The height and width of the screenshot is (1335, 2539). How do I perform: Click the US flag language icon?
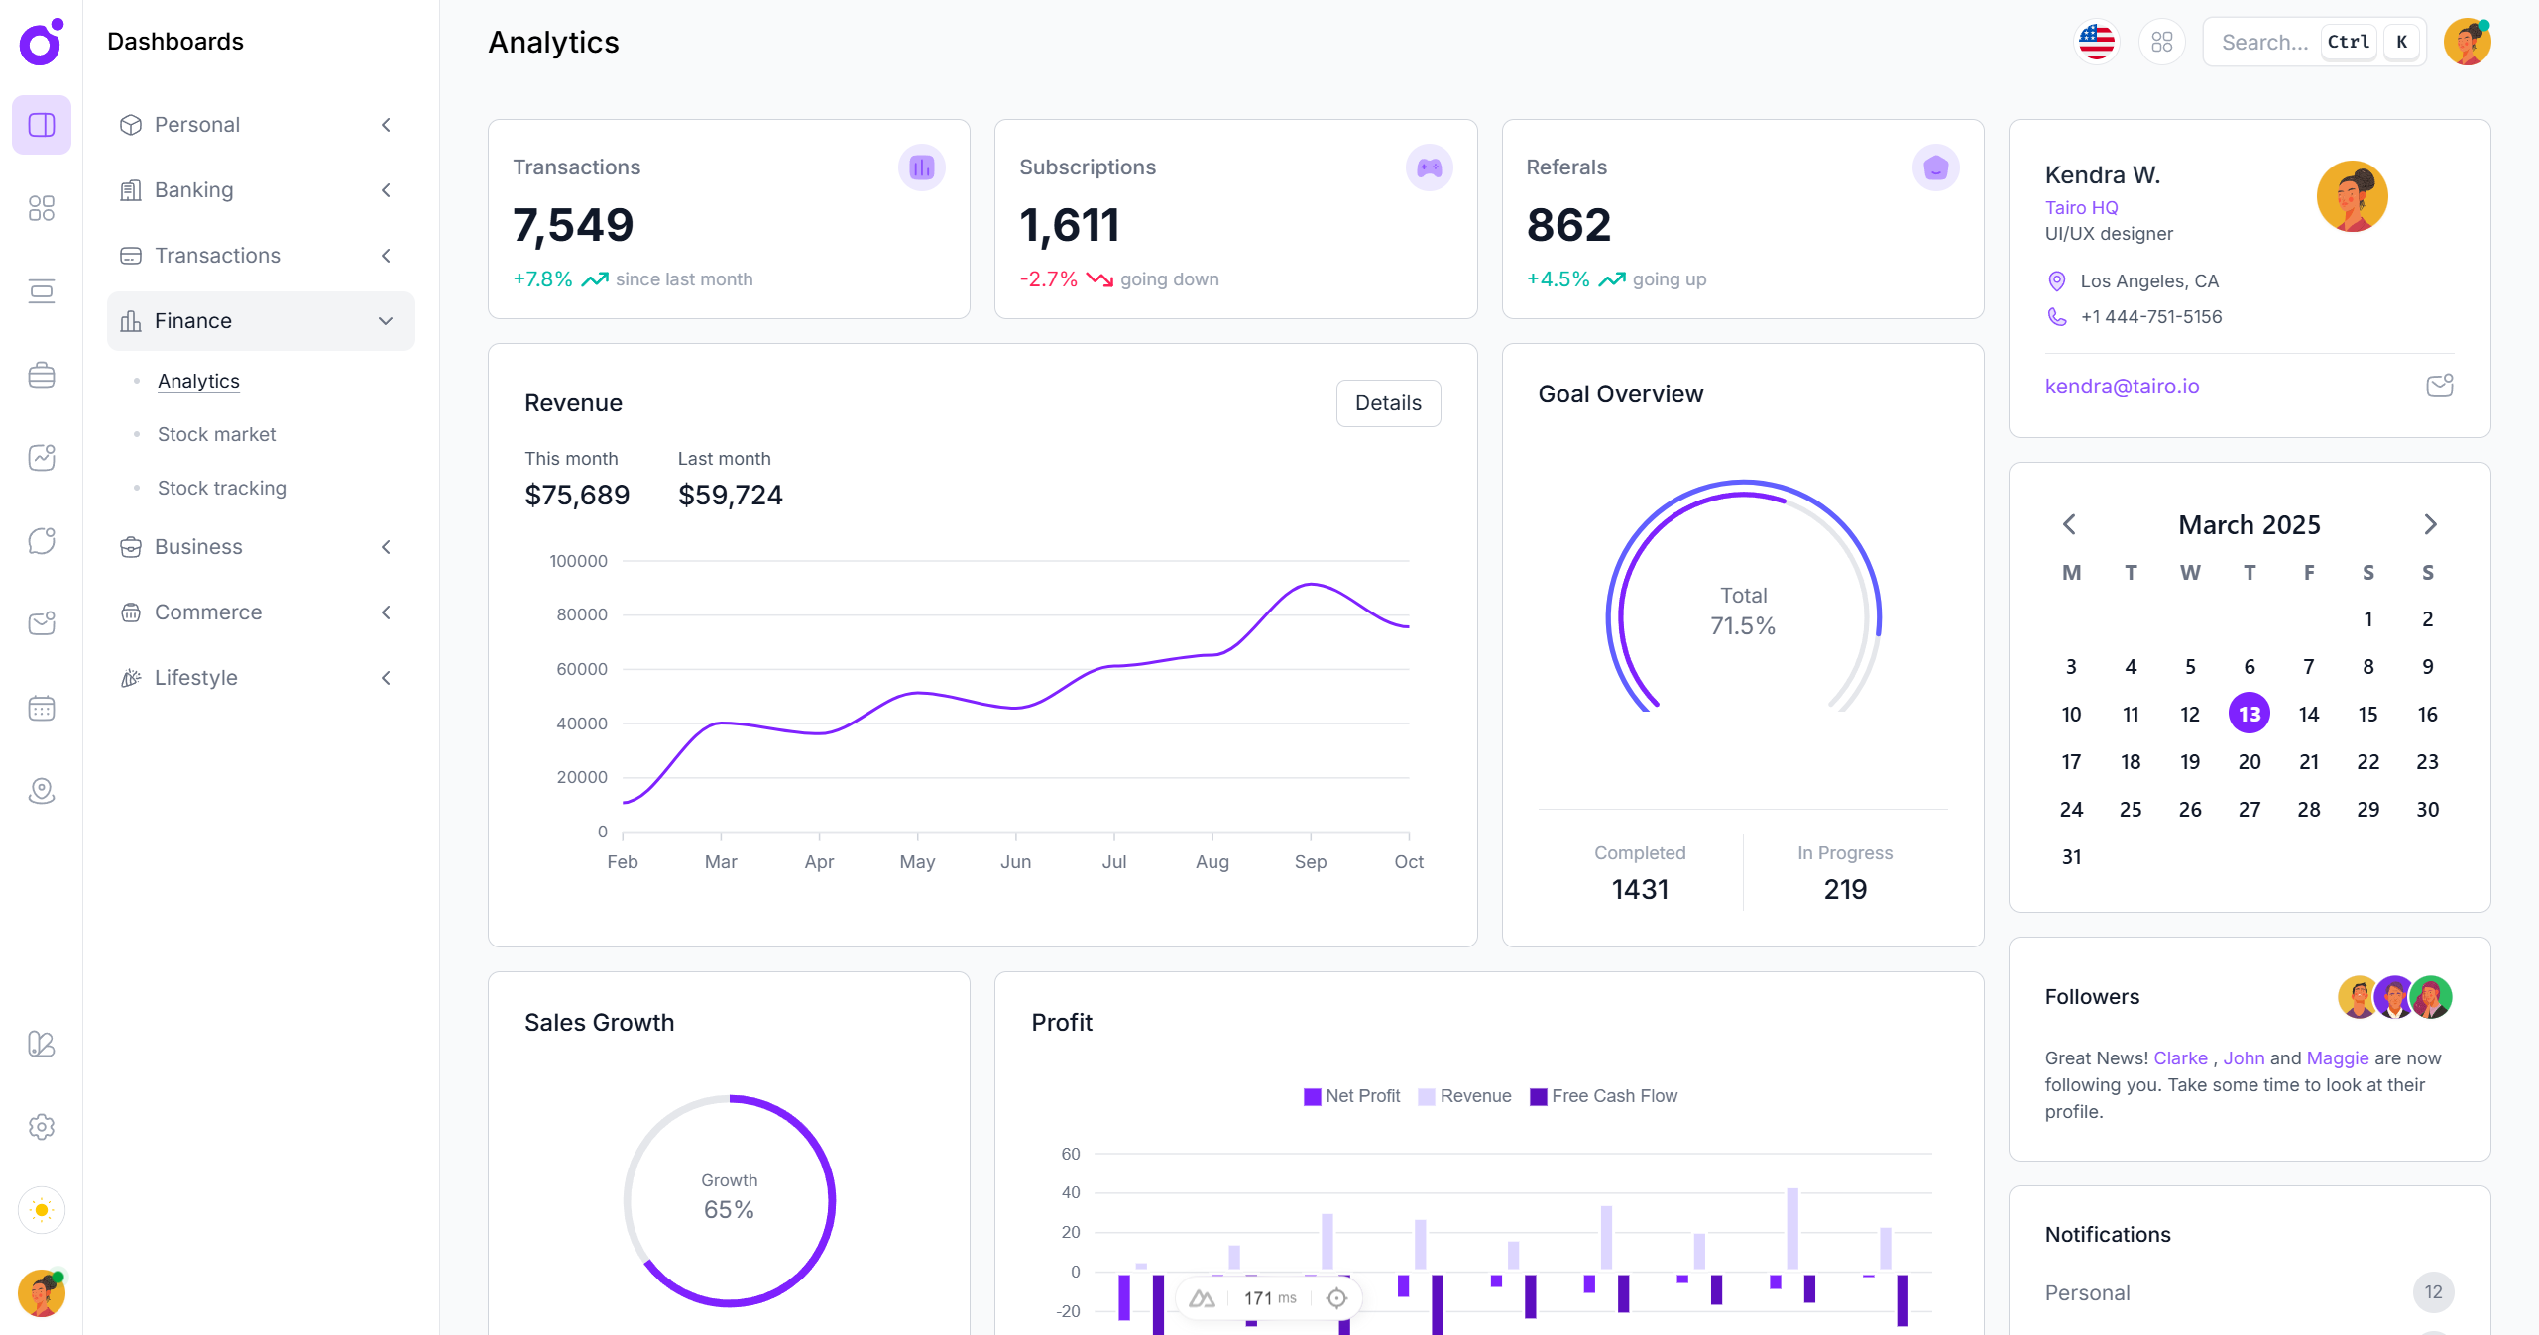click(x=2096, y=41)
